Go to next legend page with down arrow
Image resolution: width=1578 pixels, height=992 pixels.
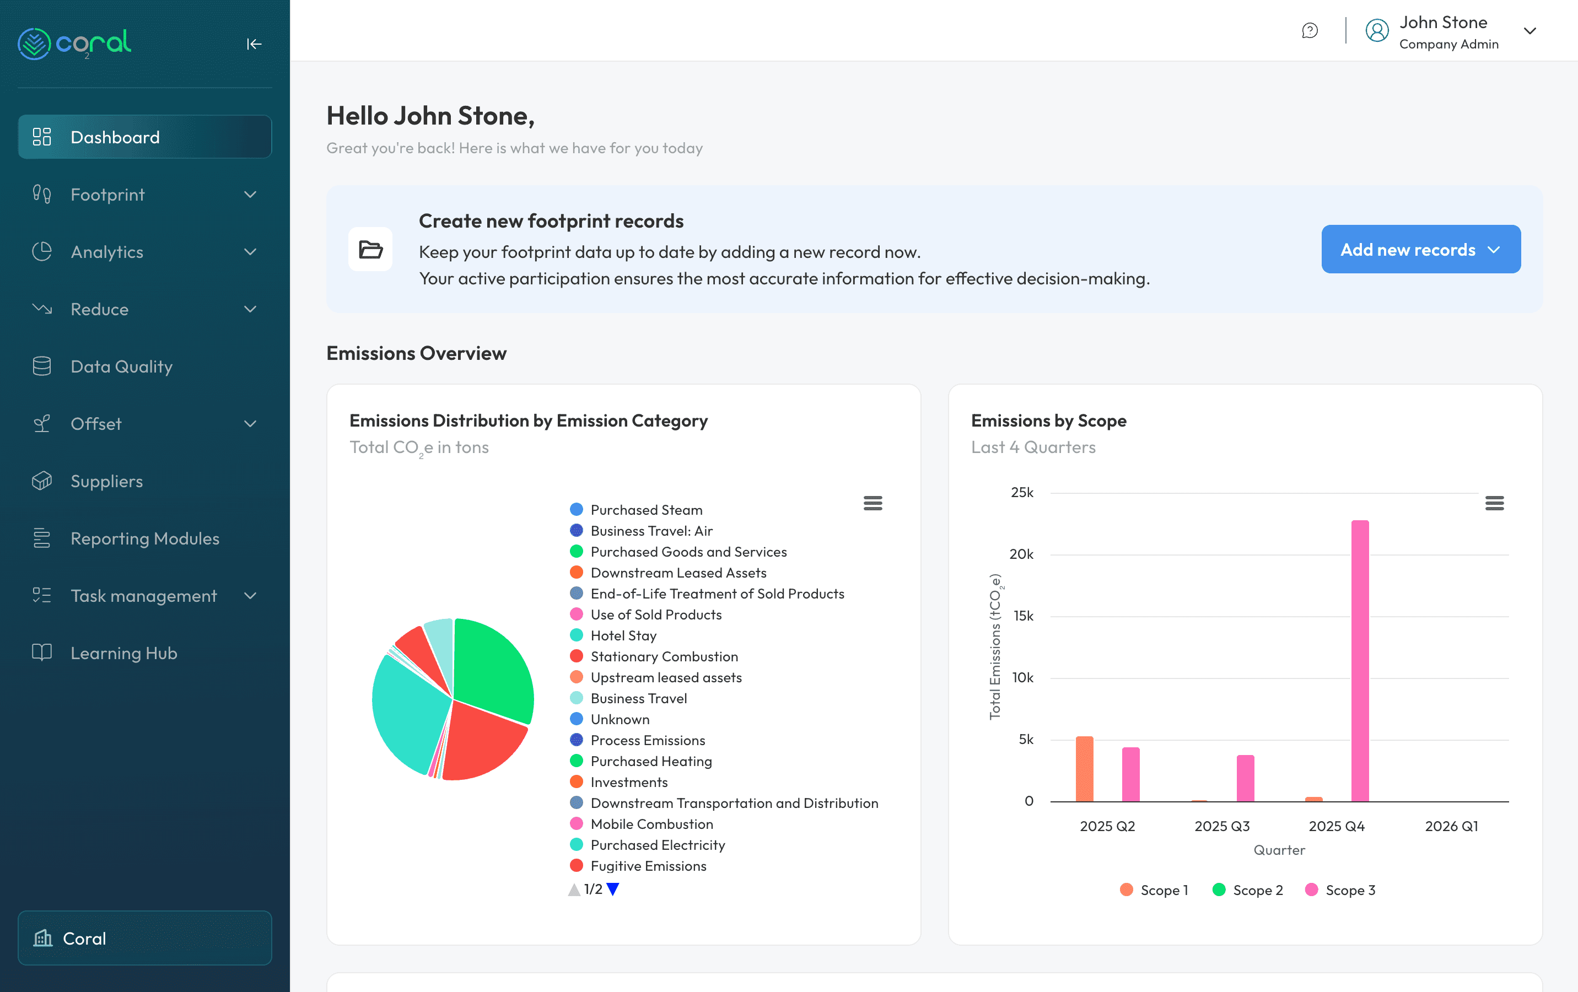[613, 889]
